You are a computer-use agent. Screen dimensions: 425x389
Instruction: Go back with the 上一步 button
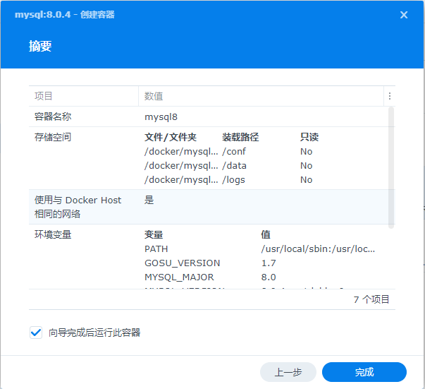[x=288, y=372]
